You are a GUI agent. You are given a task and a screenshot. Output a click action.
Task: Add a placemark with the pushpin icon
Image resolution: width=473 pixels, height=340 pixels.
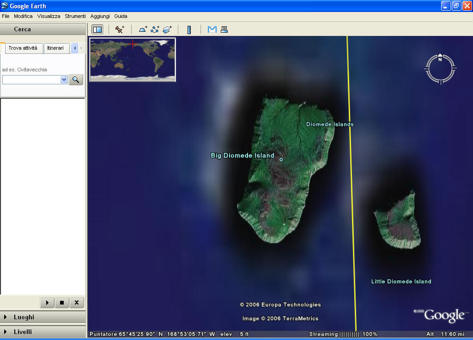tap(120, 29)
